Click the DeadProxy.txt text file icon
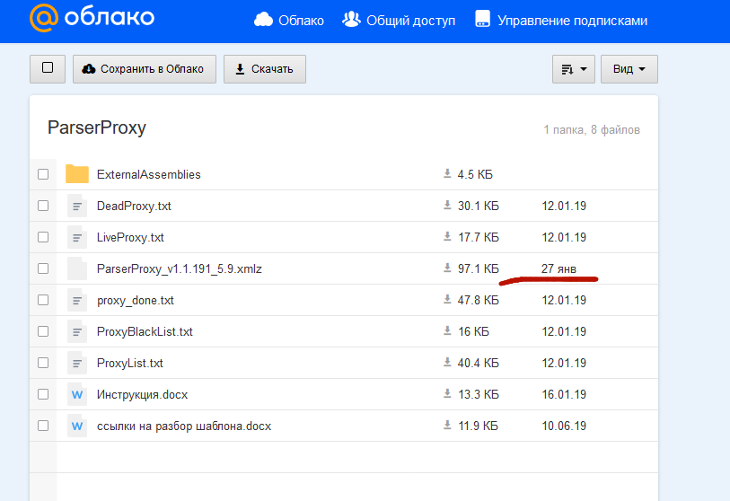Image resolution: width=730 pixels, height=501 pixels. pos(77,206)
